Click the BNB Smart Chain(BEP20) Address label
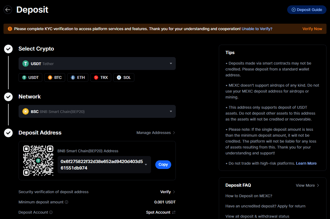This screenshot has height=219, width=330. tap(88, 151)
